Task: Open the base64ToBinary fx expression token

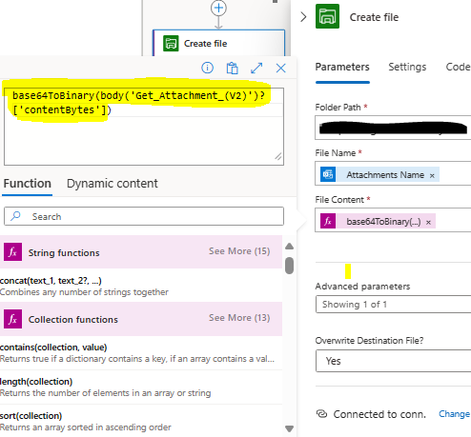Action: [378, 221]
